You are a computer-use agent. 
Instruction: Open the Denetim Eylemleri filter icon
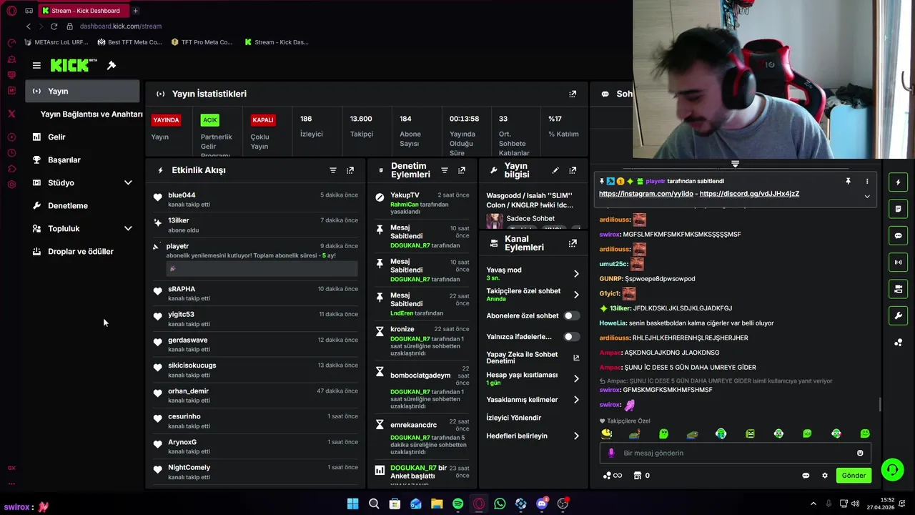[x=445, y=170]
